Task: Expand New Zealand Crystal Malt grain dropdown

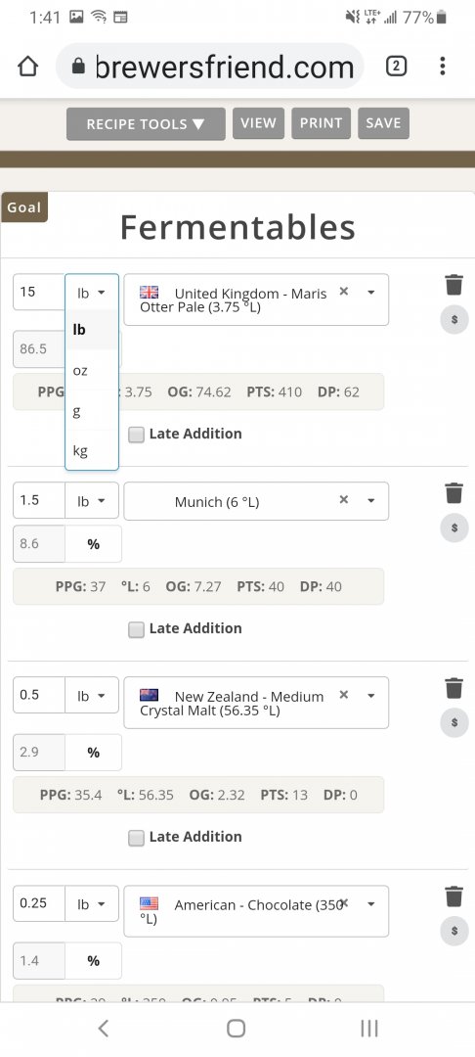Action: point(370,696)
